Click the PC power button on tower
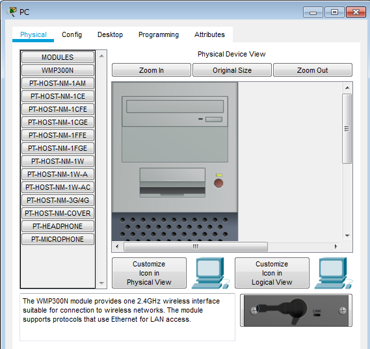This screenshot has height=349, width=370. click(x=218, y=183)
